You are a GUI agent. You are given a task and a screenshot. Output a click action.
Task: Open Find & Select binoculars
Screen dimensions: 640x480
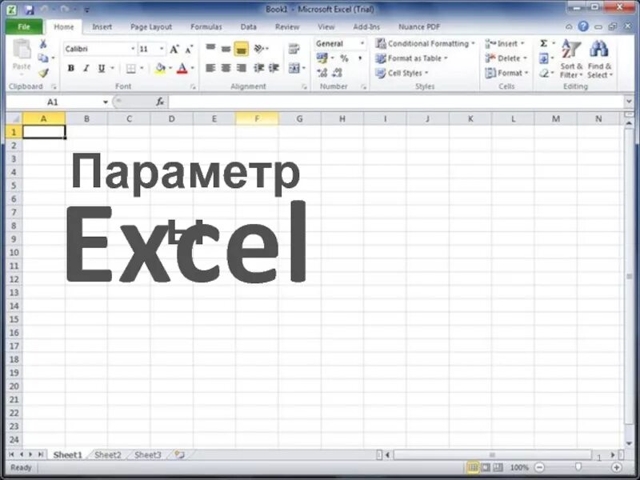tap(599, 58)
